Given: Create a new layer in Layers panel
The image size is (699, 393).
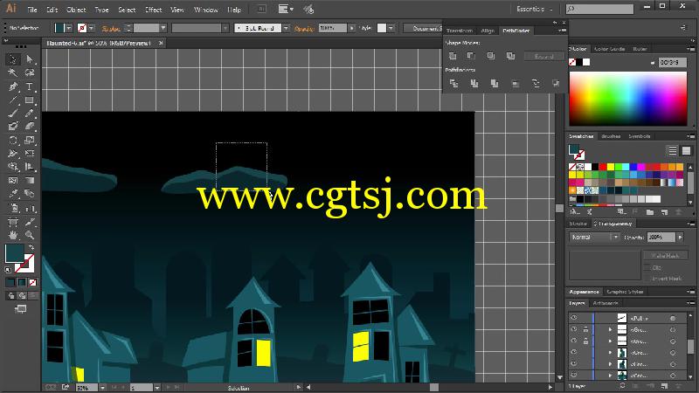Looking at the screenshot, I should pyautogui.click(x=664, y=386).
